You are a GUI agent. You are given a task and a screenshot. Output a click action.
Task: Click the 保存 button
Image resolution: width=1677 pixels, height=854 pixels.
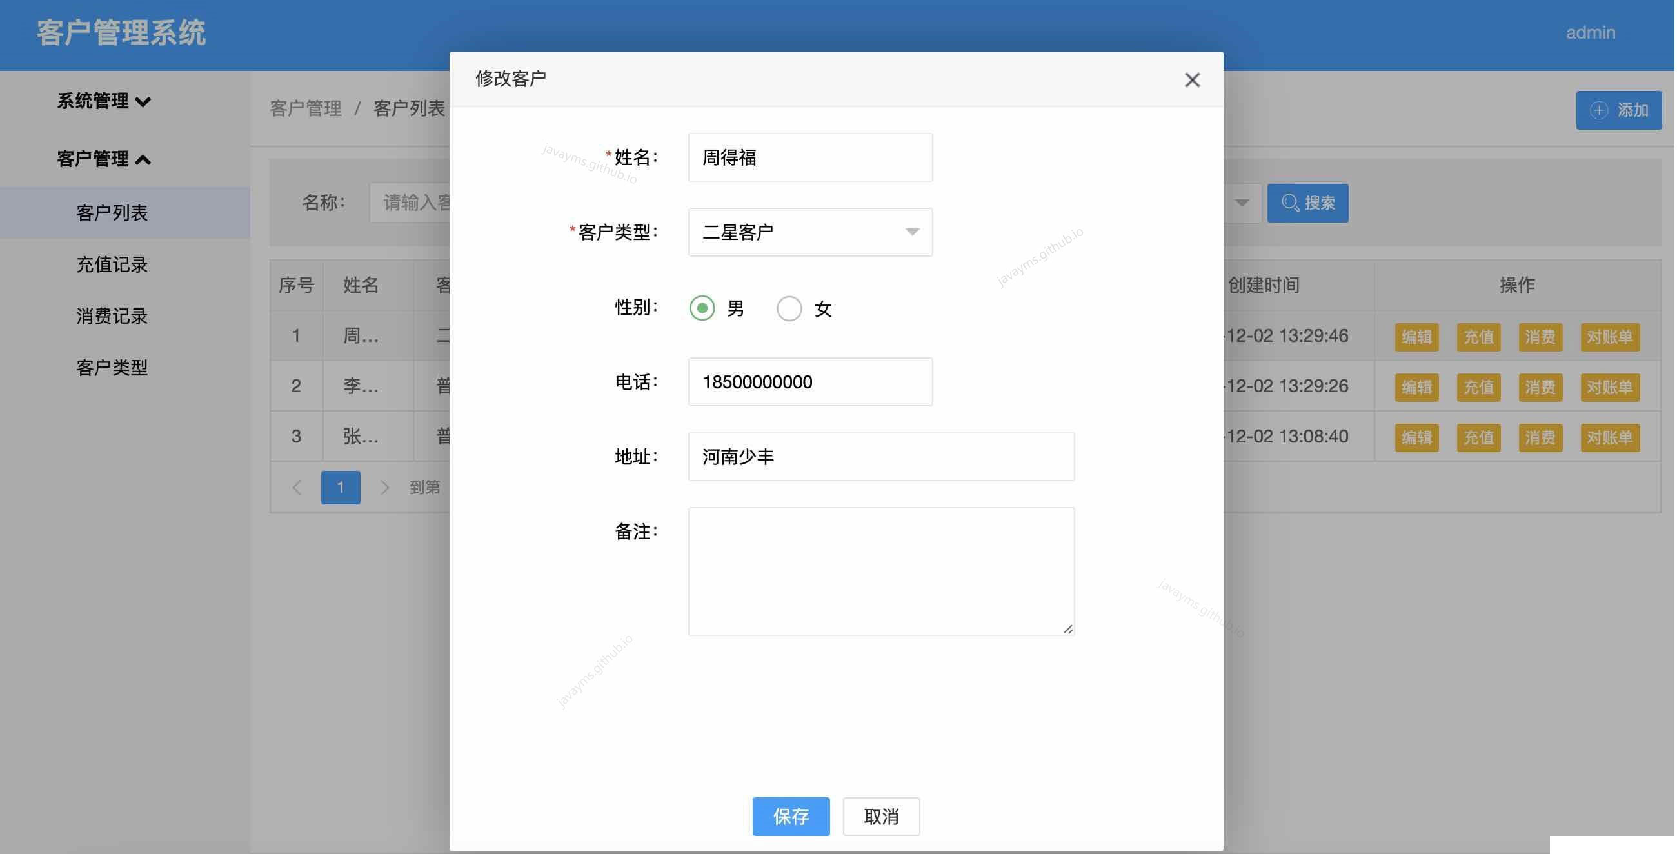(x=791, y=816)
